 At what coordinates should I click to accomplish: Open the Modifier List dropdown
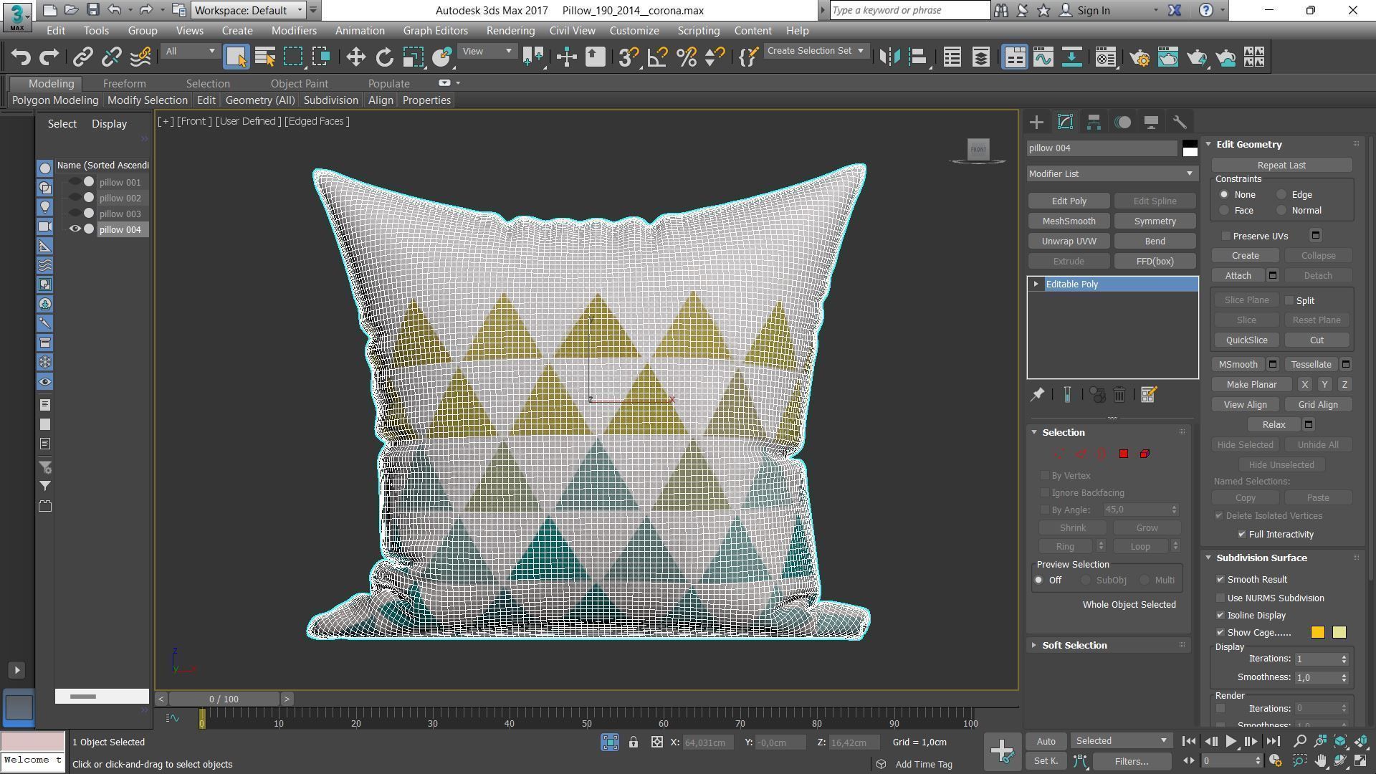(x=1112, y=173)
